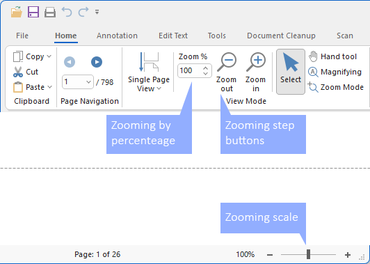
Task: Click the window resize grip corner
Action: click(362, 257)
